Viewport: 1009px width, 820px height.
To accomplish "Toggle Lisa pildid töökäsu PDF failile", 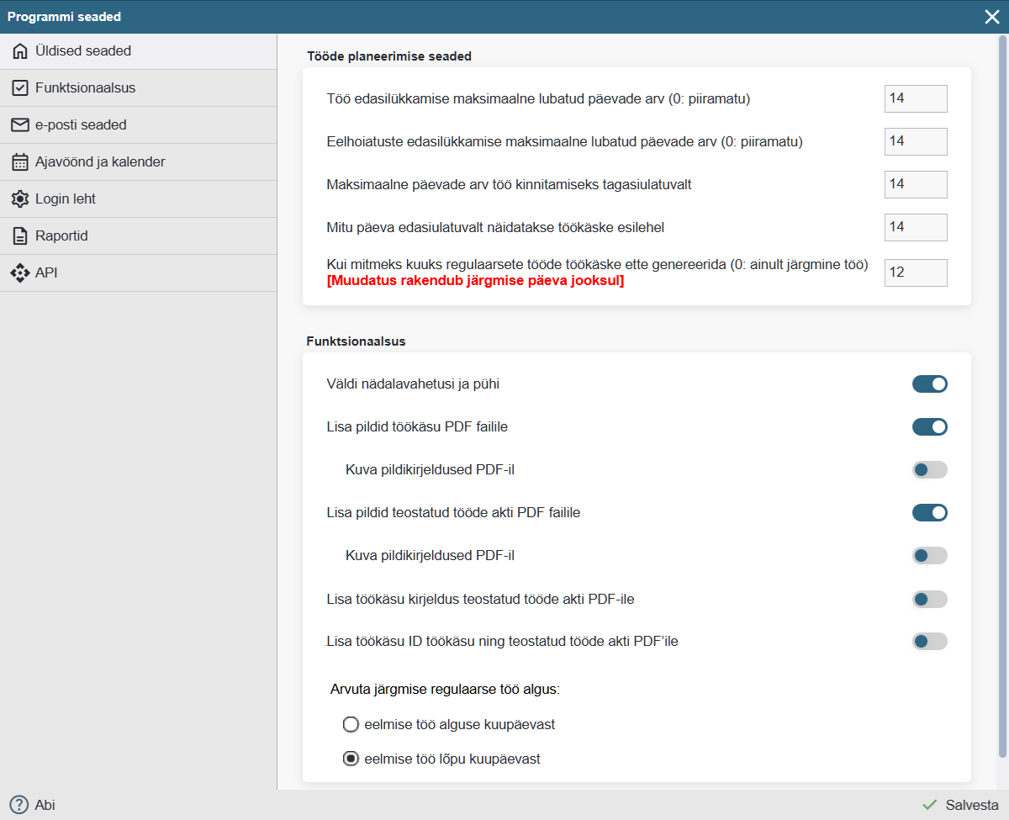I will tap(929, 427).
